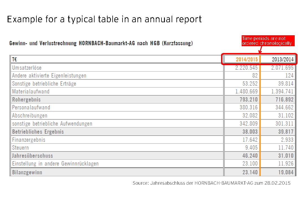The image size is (306, 203).
Task: Click the value '39.814'
Action: (x=286, y=84)
